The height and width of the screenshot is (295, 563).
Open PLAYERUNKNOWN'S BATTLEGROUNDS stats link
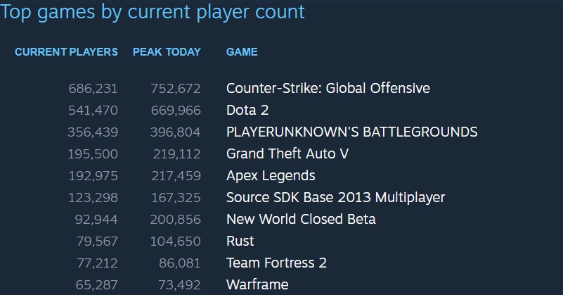click(351, 132)
